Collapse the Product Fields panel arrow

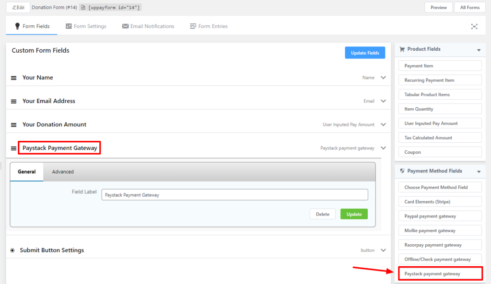click(x=478, y=50)
